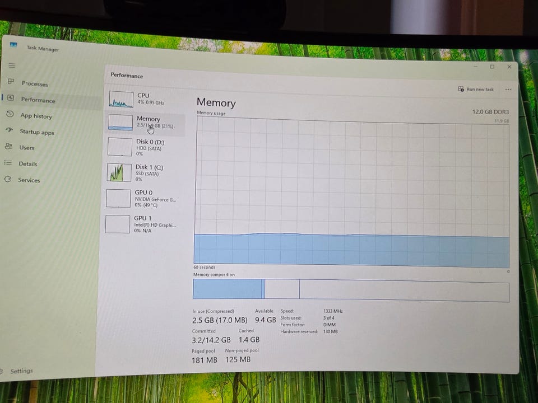Select the CPU usage graph thumbnail
Image resolution: width=538 pixels, height=403 pixels.
pyautogui.click(x=122, y=100)
